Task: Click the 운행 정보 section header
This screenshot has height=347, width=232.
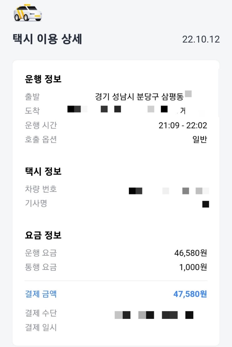Action: 43,79
